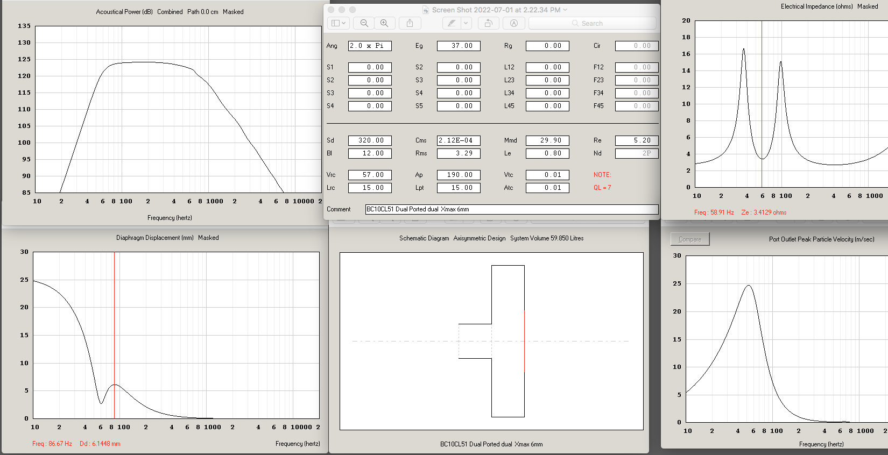Click the Bl value 12.00

coord(370,153)
